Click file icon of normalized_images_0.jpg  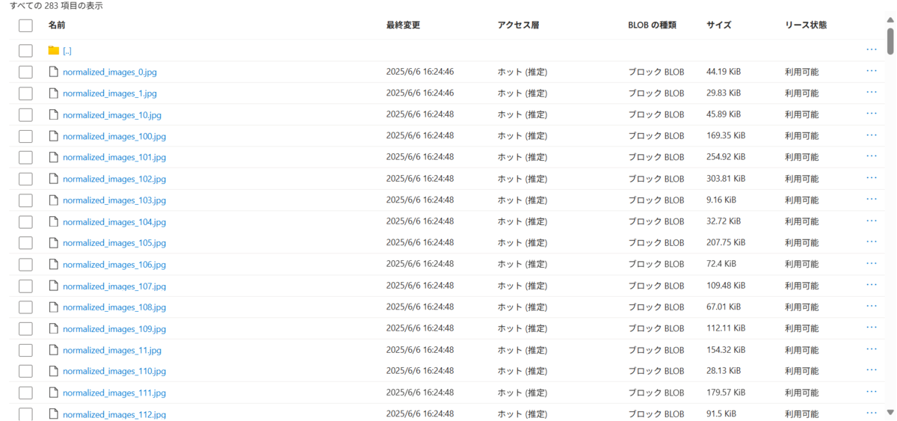point(53,72)
